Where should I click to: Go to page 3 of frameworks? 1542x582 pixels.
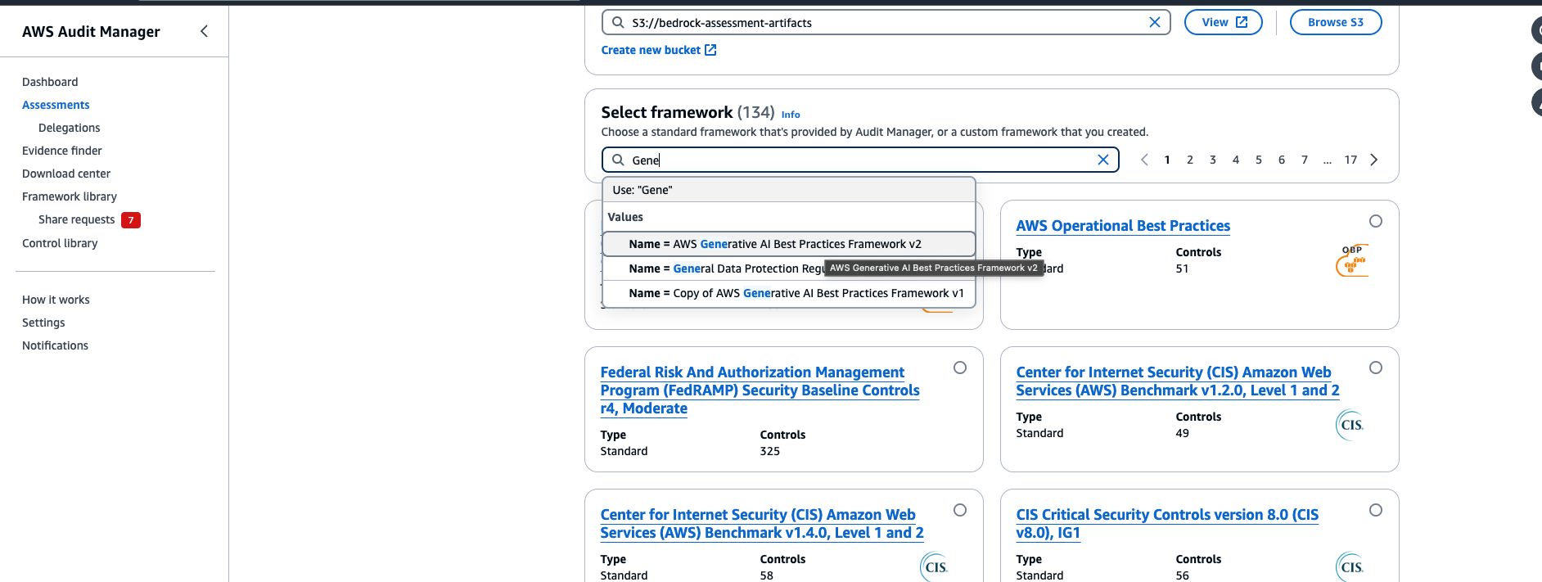coord(1213,160)
